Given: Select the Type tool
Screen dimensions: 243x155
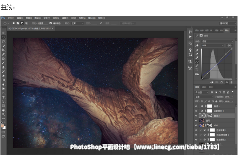Looking at the screenshot, I should pyautogui.click(x=3, y=97).
